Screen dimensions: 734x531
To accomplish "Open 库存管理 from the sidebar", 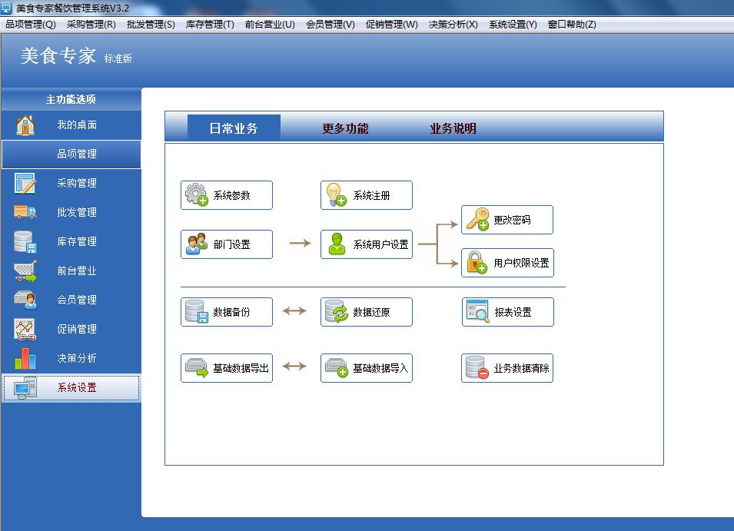I will (x=71, y=241).
